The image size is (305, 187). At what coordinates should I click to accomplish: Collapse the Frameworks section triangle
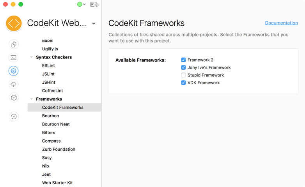tap(31, 99)
